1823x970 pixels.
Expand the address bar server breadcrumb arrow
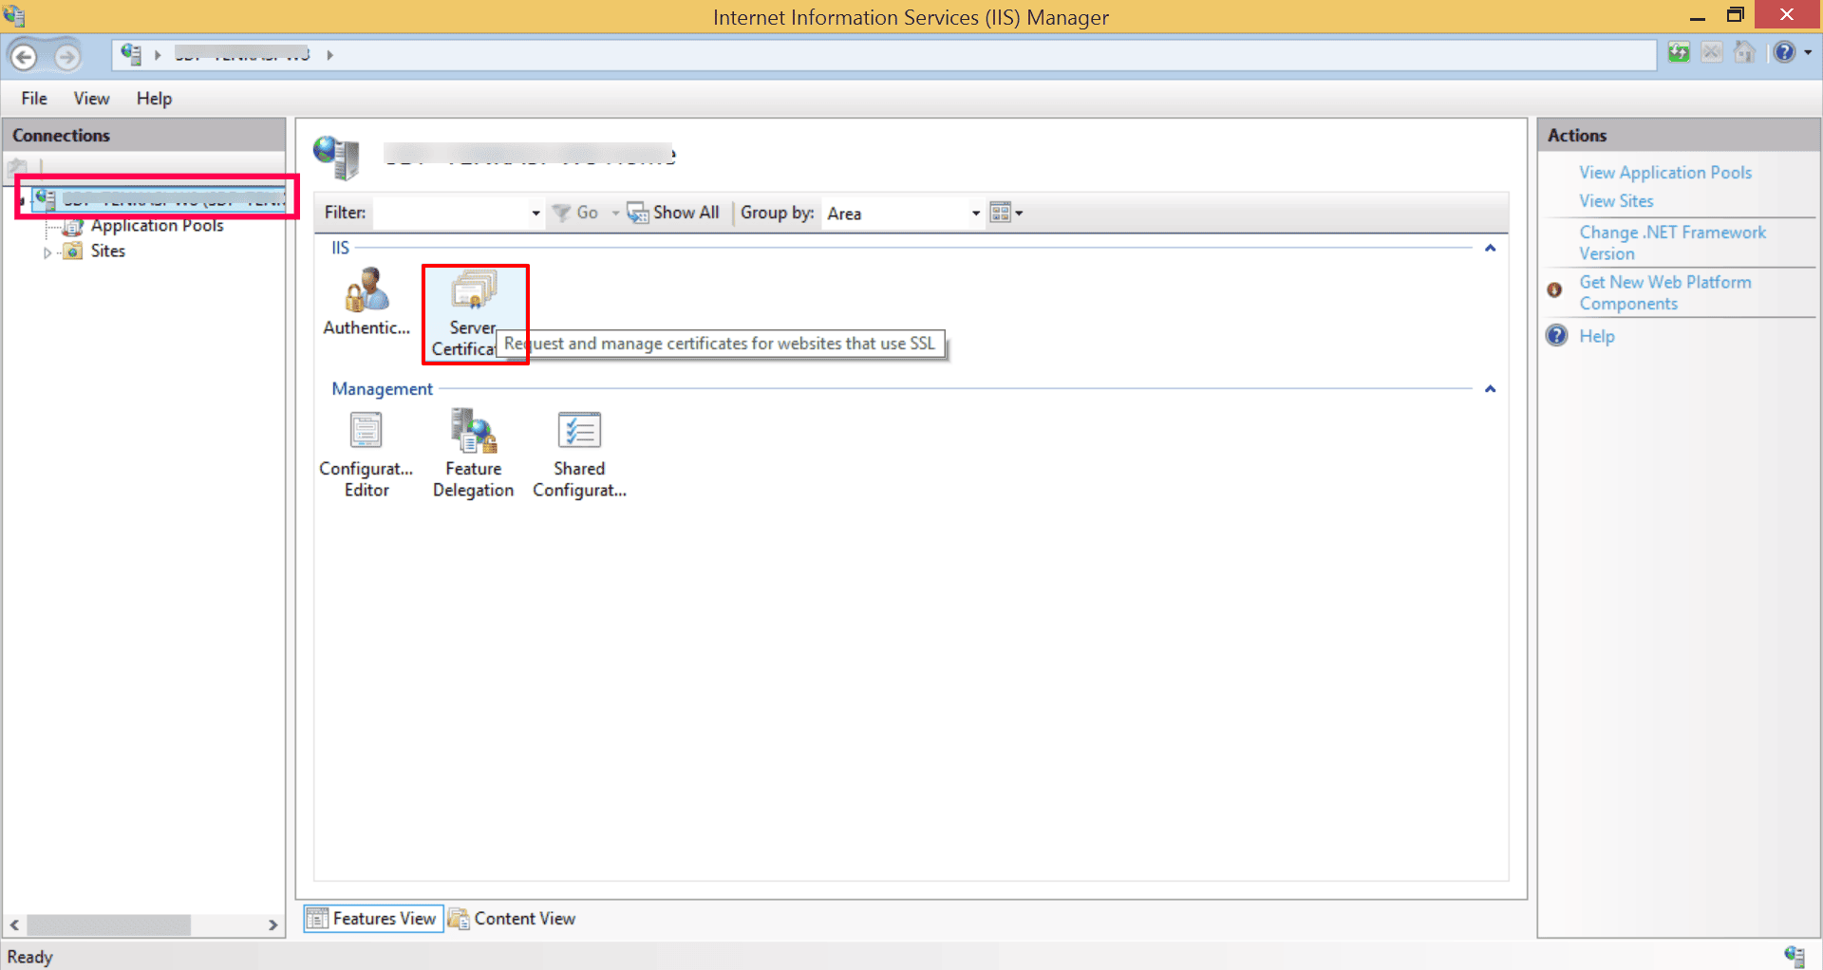click(329, 55)
